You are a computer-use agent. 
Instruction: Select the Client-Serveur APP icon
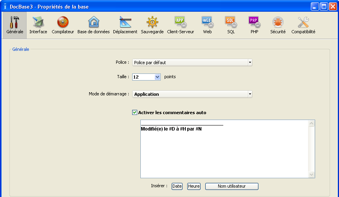tap(180, 25)
